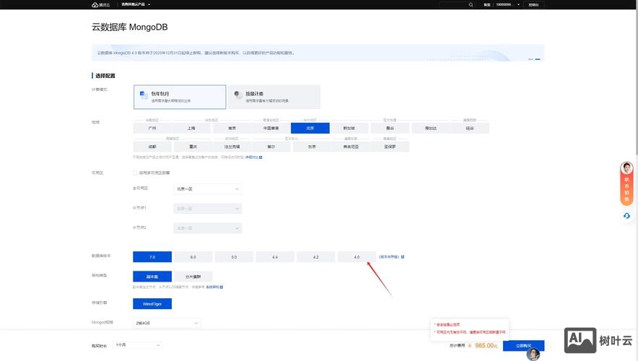Choose 北京 region
Viewport: 638px width, 361px height.
pos(310,129)
